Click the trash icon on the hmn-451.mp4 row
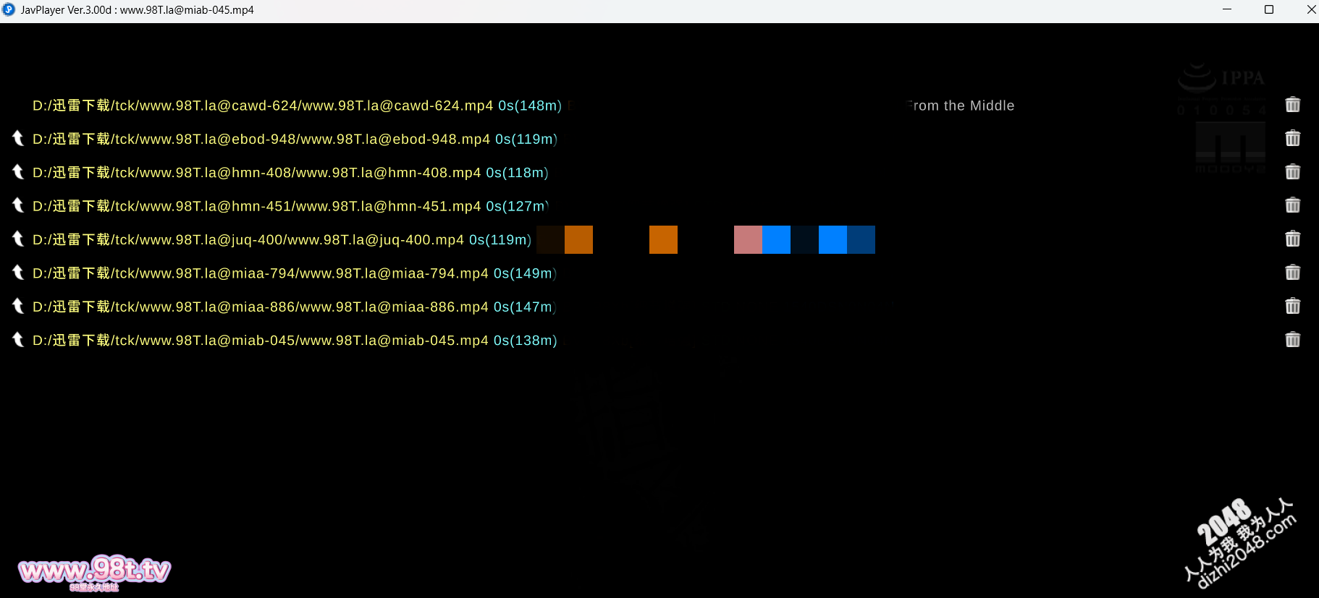 [x=1292, y=205]
